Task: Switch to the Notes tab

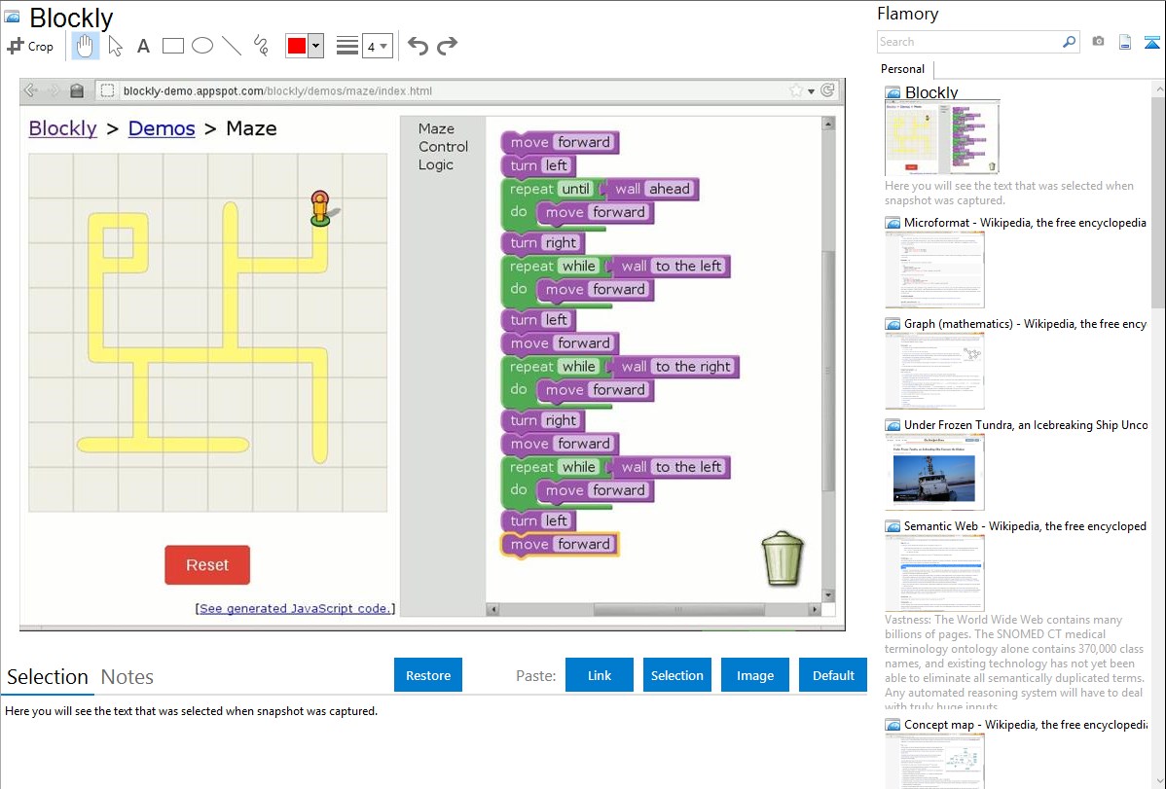Action: tap(128, 677)
